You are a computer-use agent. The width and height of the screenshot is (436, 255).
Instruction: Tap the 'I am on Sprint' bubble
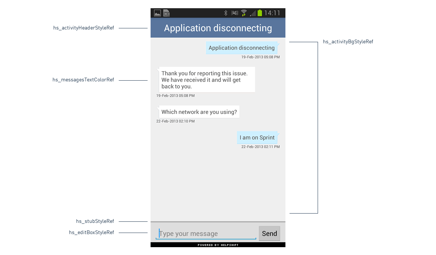coord(257,137)
